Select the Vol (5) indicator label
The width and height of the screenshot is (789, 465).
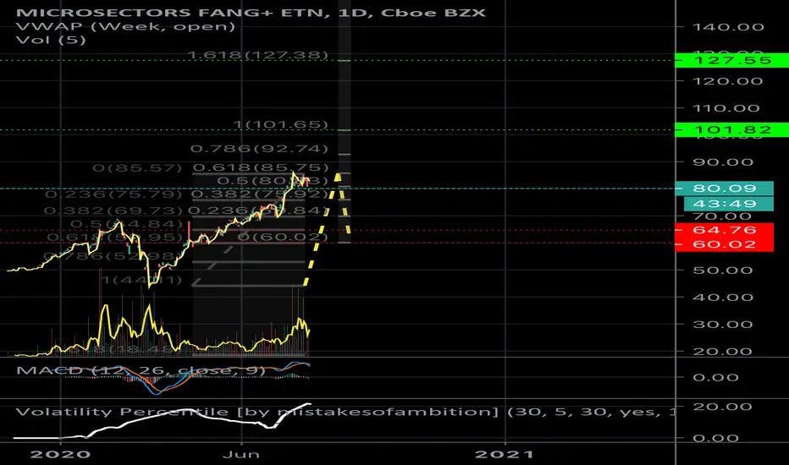(x=51, y=39)
